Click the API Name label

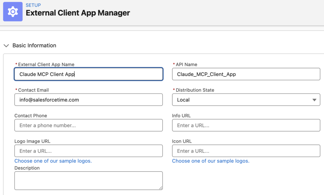pos(186,65)
